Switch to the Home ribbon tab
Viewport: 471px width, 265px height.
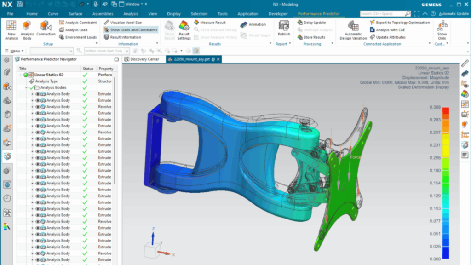(32, 14)
